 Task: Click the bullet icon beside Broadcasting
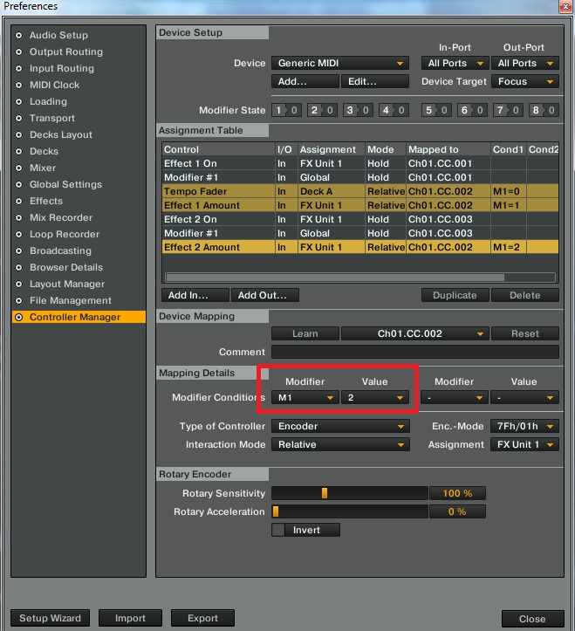[x=18, y=251]
